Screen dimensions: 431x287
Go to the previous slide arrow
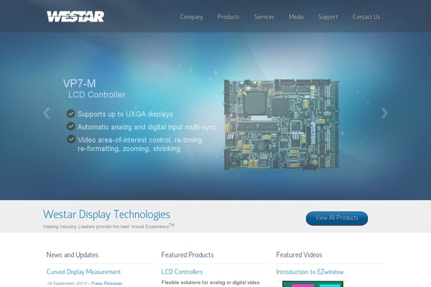(47, 113)
